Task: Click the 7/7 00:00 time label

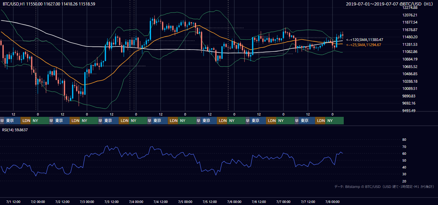Action: click(283, 202)
